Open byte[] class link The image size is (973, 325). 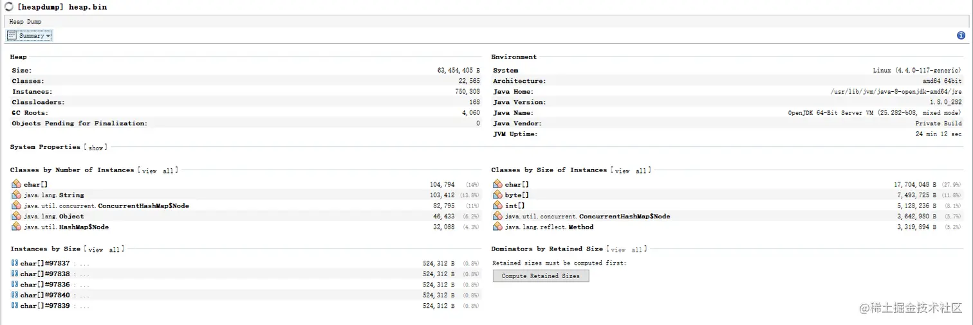517,195
